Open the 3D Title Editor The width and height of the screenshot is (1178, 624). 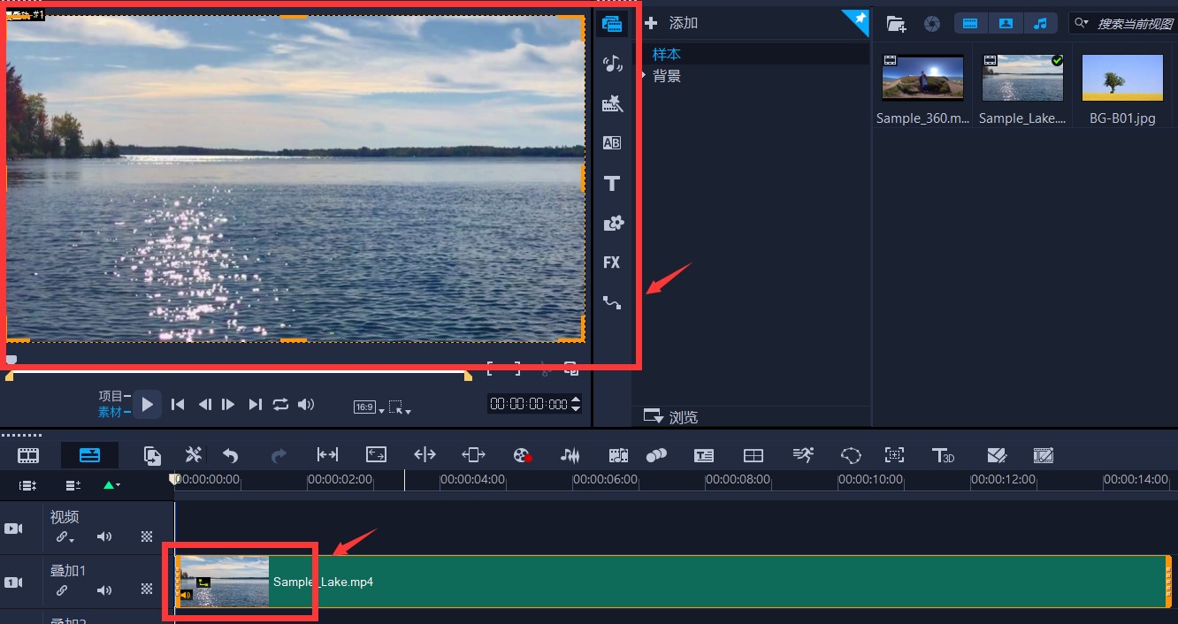click(x=943, y=455)
